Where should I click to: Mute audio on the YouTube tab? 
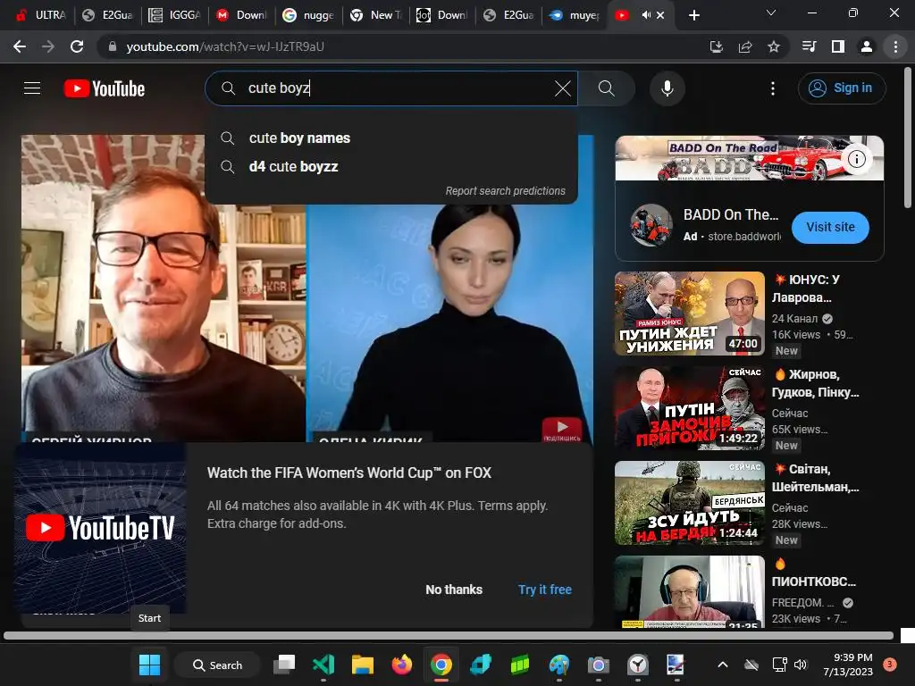click(x=646, y=15)
